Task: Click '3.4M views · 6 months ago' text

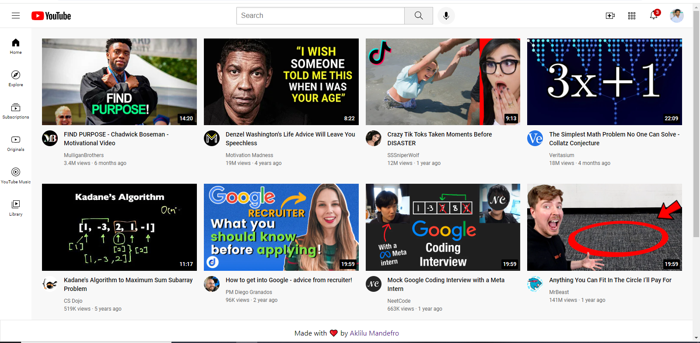Action: coord(95,163)
